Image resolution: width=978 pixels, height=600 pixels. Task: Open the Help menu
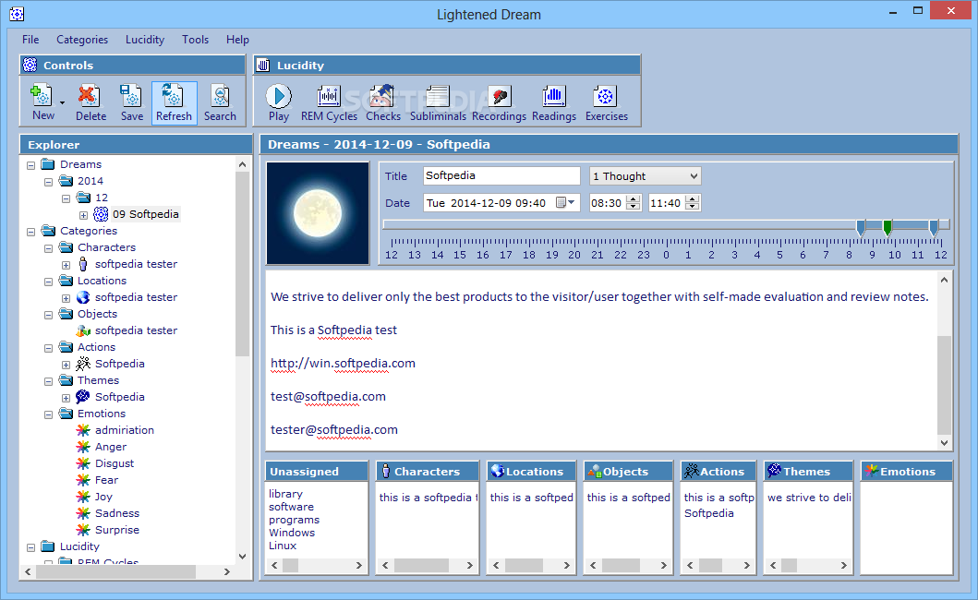tap(237, 40)
